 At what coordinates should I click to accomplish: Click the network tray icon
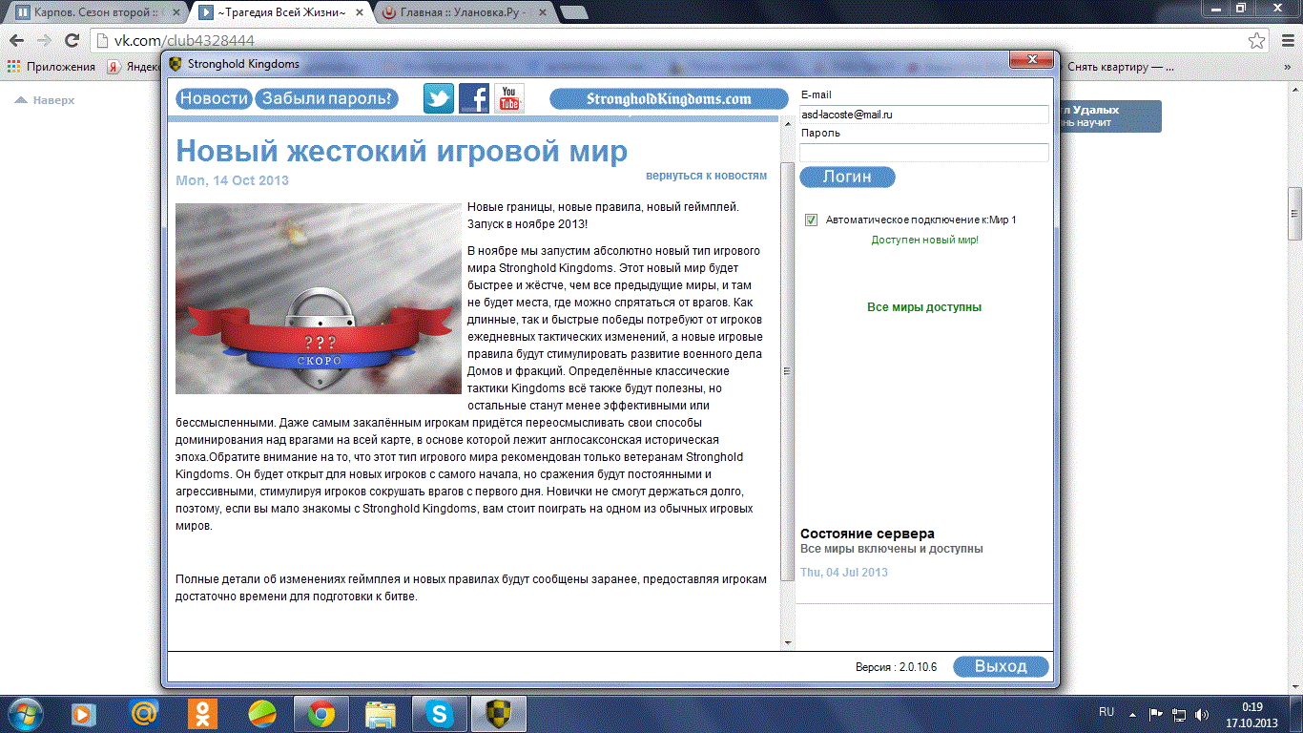[1179, 713]
